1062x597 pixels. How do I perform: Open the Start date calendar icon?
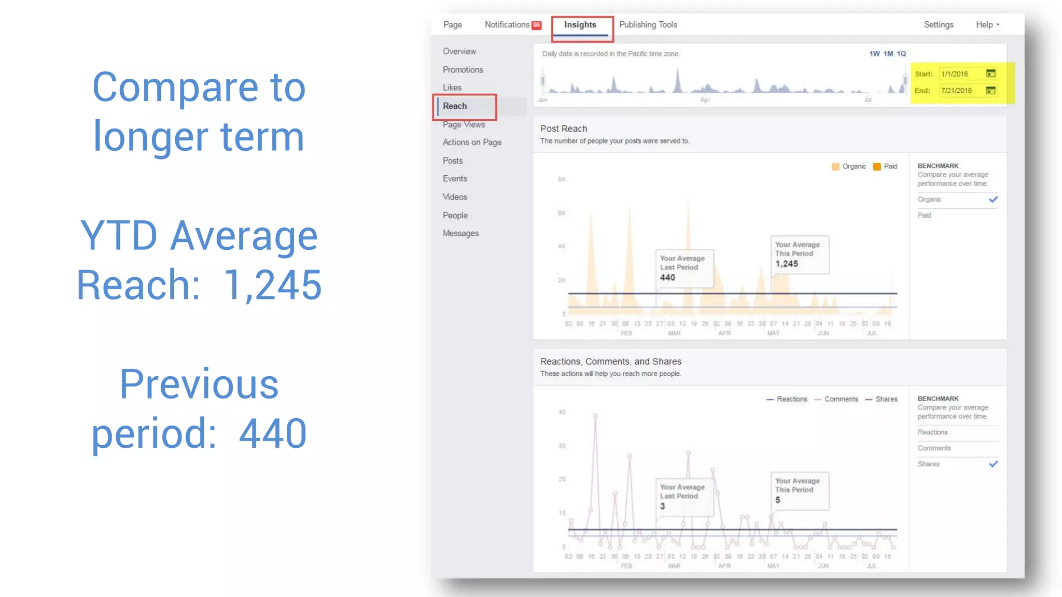(x=990, y=74)
